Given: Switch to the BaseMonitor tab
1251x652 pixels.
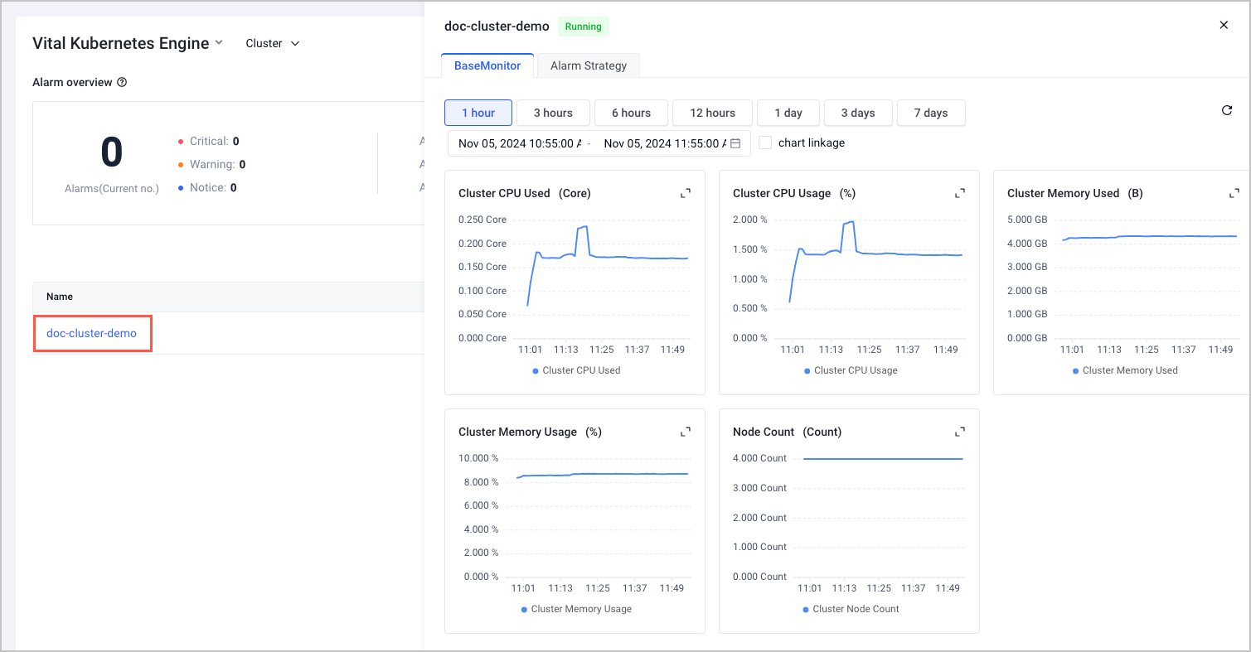Looking at the screenshot, I should pos(487,65).
